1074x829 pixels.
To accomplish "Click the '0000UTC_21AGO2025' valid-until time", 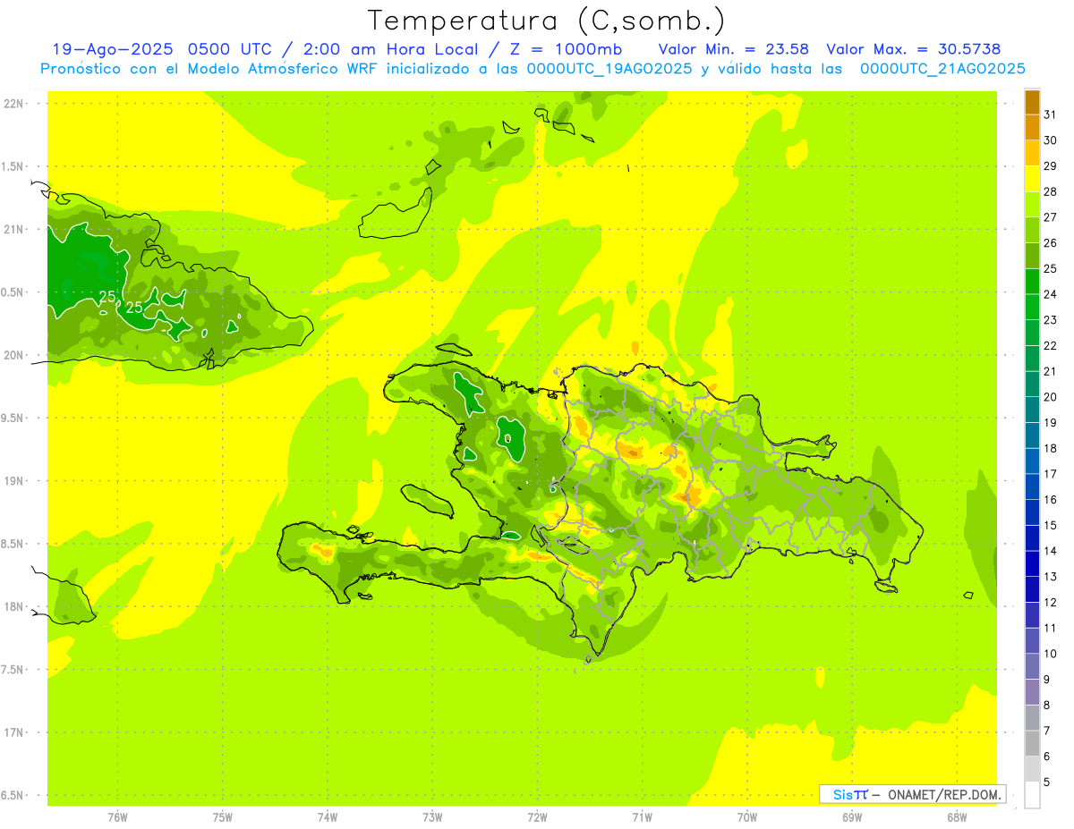I will click(x=942, y=69).
